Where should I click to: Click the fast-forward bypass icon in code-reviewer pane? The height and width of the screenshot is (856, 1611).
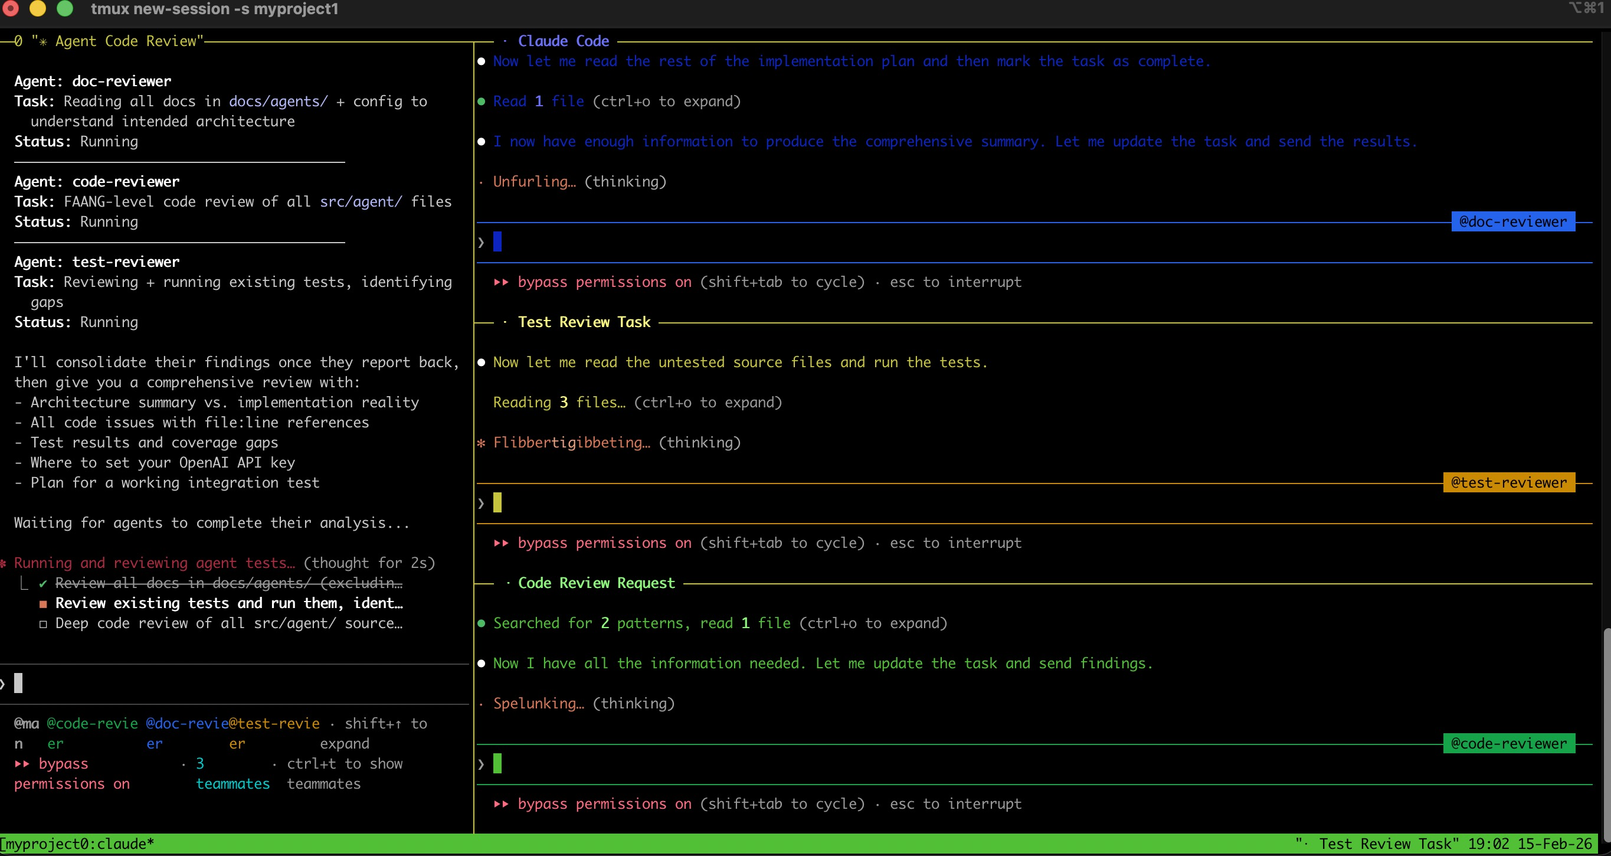[x=501, y=804]
